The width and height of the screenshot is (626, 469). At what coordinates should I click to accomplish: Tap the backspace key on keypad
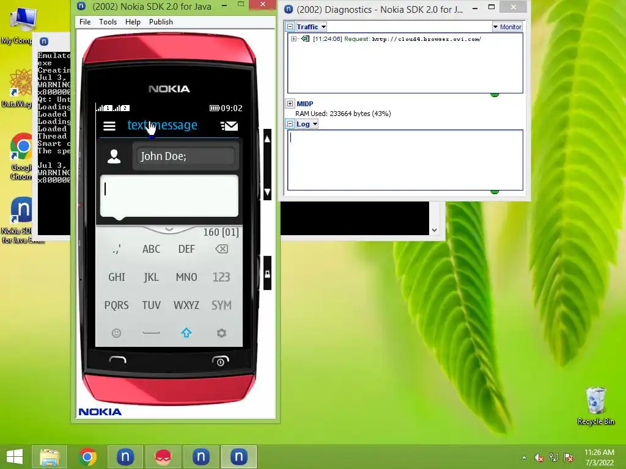click(221, 249)
